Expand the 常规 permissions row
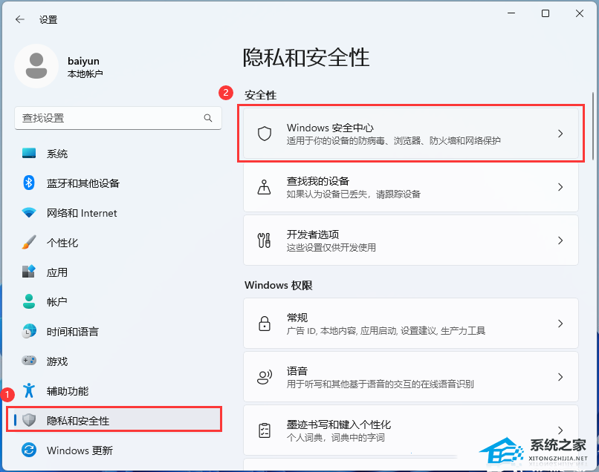The height and width of the screenshot is (472, 599). [x=411, y=323]
